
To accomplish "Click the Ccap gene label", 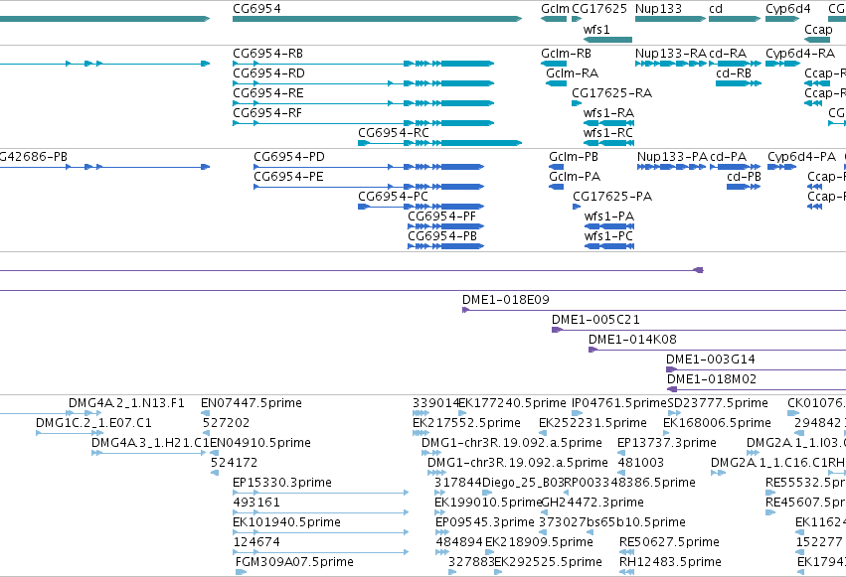I will [x=818, y=30].
